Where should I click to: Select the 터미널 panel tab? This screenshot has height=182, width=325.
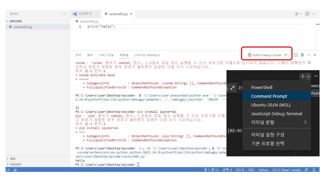pos(124,55)
